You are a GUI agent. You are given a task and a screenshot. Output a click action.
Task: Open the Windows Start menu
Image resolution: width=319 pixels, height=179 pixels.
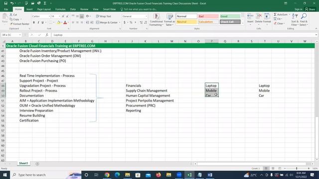coord(5,175)
